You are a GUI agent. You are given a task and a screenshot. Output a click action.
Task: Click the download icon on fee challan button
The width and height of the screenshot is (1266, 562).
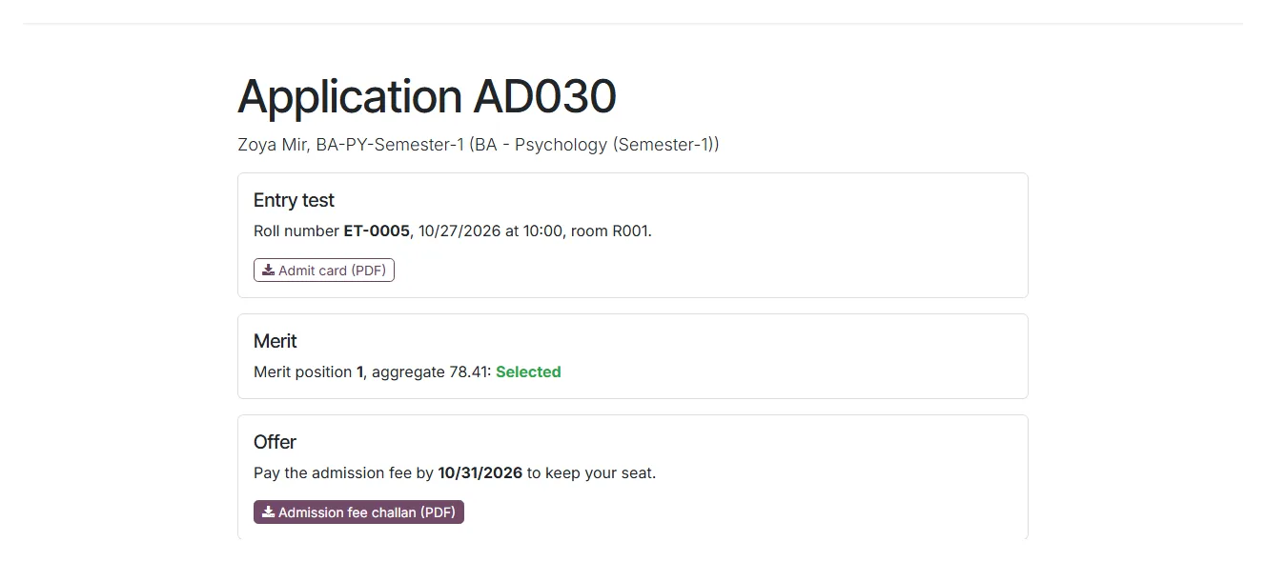tap(269, 512)
